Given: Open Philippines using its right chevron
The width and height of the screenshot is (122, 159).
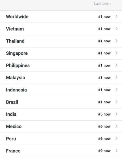Looking at the screenshot, I should (116, 65).
